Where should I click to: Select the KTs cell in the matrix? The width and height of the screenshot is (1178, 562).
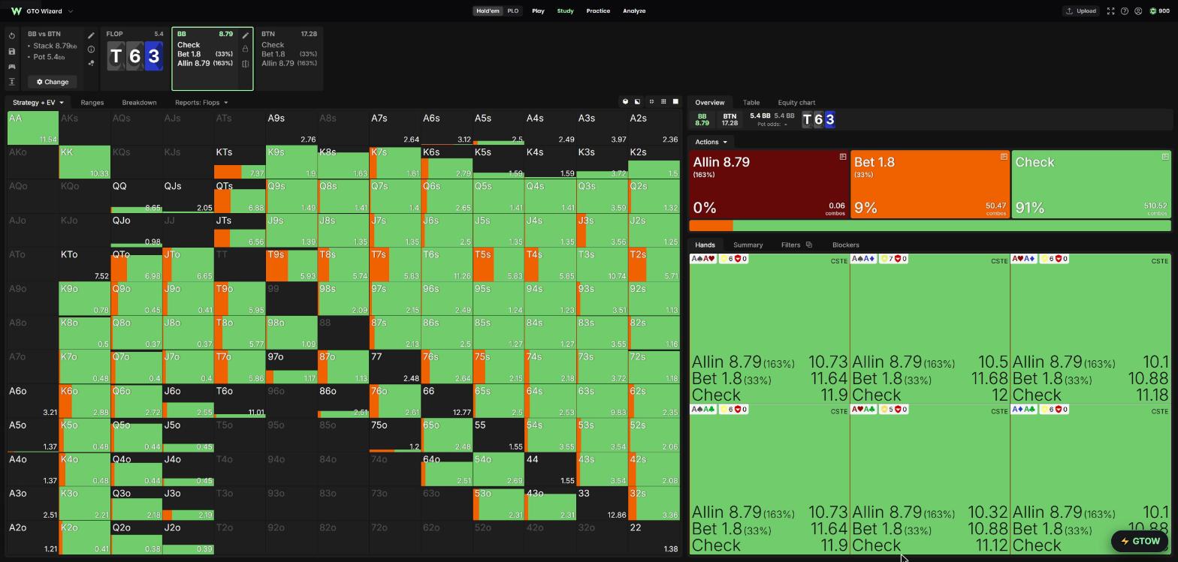(240, 162)
